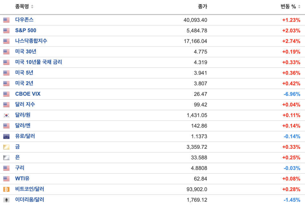305x205 pixels.
Task: Click the US flag icon beside S&P 500
Action: 6,31
